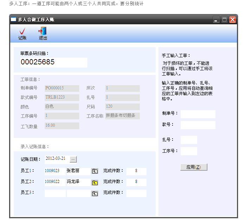Open date picker next to 记账日期
The image size is (250, 221).
[x=73, y=159]
